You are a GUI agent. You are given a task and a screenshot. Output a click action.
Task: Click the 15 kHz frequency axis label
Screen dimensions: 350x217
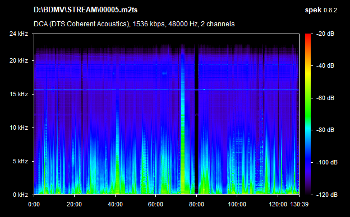pos(19,94)
